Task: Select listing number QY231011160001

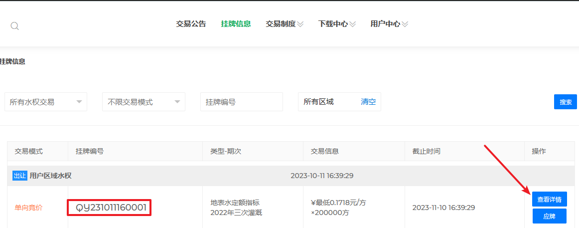Action: pyautogui.click(x=109, y=208)
